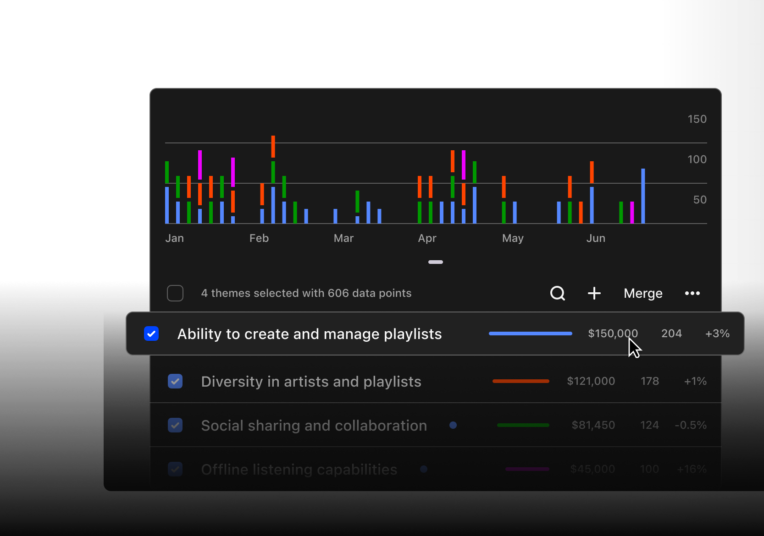Open the more options ellipsis menu
The height and width of the screenshot is (536, 764).
coord(692,293)
